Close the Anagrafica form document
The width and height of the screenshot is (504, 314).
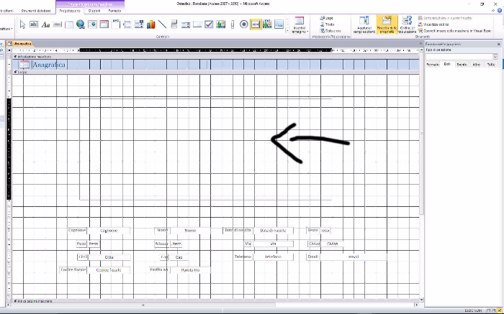pyautogui.click(x=420, y=44)
